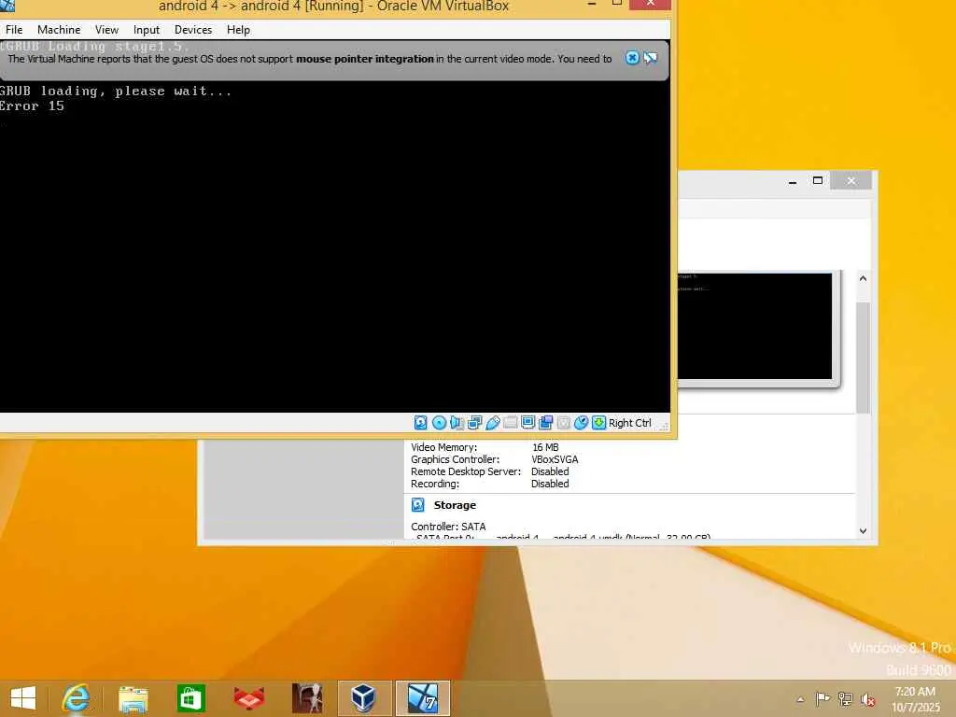Viewport: 956px width, 717px height.
Task: Click the optical disk indicator icon
Action: pos(439,423)
